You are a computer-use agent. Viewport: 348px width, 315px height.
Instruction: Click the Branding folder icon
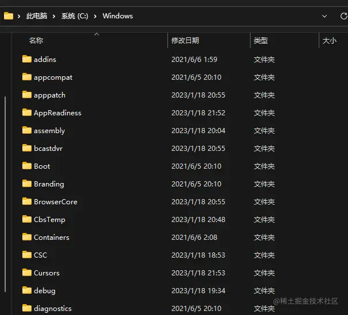[x=27, y=184]
